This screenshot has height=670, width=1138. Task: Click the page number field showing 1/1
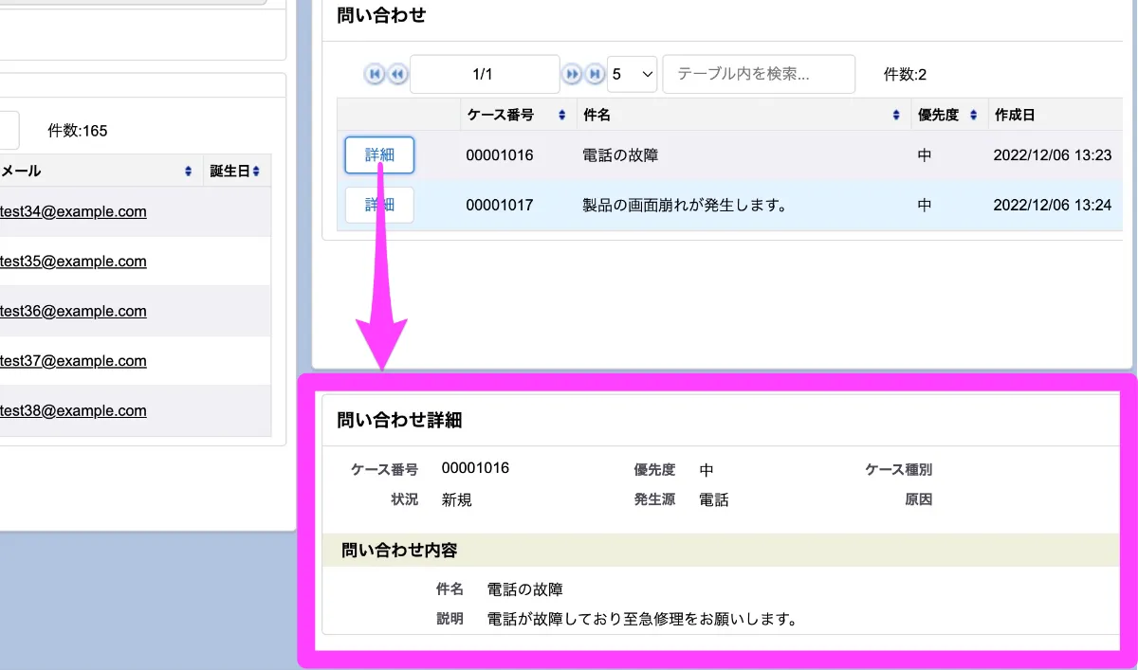click(484, 73)
